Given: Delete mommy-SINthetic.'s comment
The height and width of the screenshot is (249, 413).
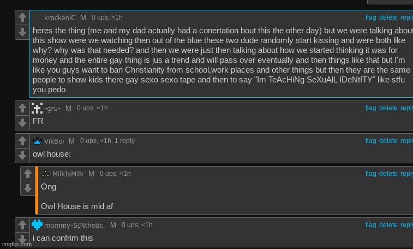Looking at the screenshot, I should coord(388,225).
